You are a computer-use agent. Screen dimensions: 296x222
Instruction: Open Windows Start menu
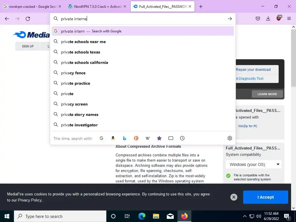point(7,216)
